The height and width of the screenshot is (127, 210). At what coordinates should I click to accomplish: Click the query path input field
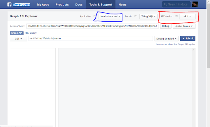[x=91, y=39]
